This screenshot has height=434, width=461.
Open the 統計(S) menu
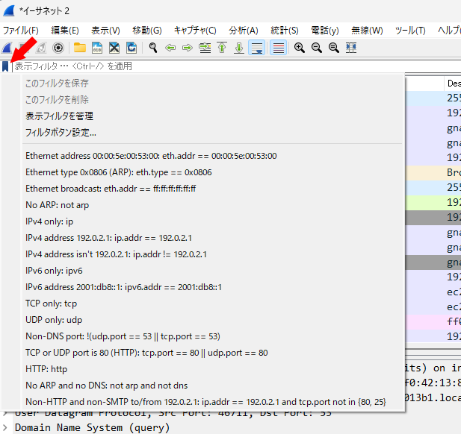click(x=285, y=31)
